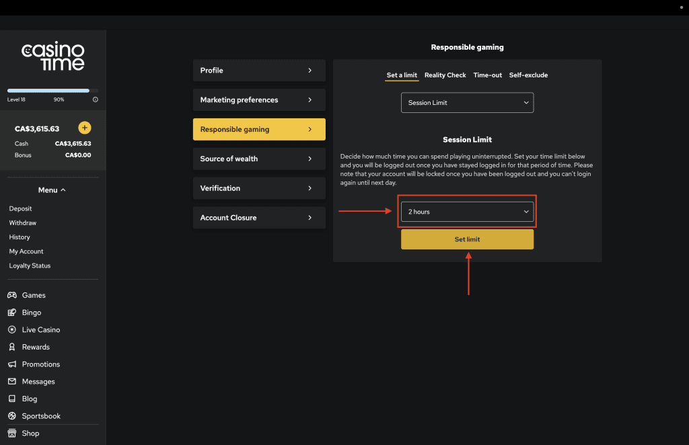Click the Live Casino chip icon
The height and width of the screenshot is (445, 689).
pyautogui.click(x=12, y=329)
